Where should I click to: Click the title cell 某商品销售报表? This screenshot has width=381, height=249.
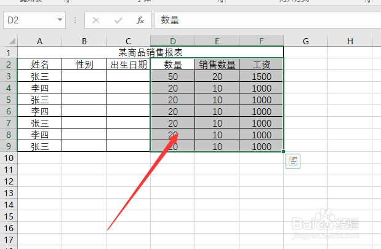pyautogui.click(x=150, y=52)
